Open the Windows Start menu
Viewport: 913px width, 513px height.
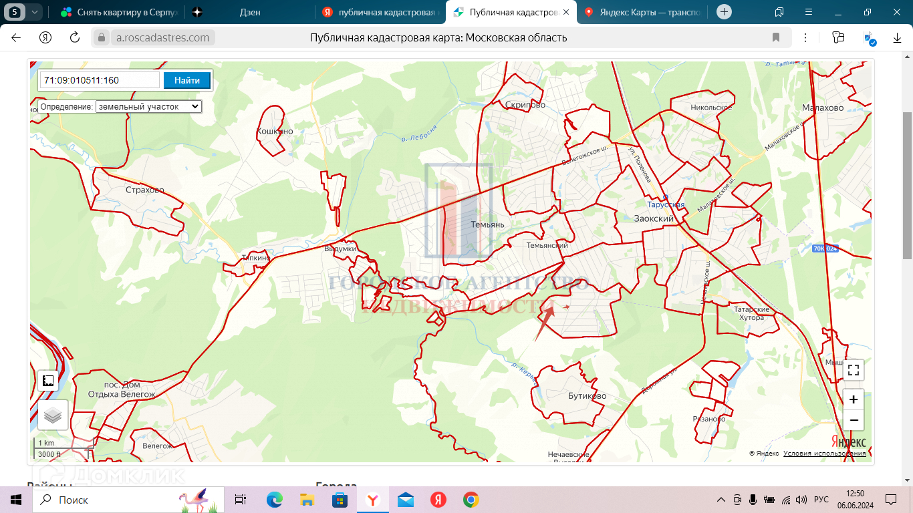click(16, 500)
